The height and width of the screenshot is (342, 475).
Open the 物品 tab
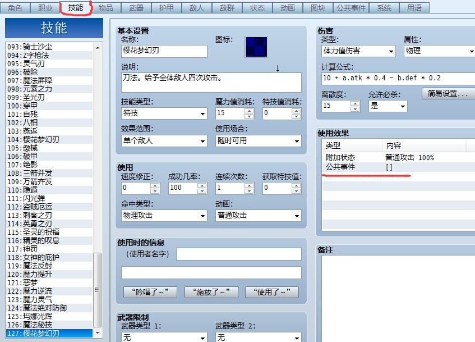pos(106,8)
